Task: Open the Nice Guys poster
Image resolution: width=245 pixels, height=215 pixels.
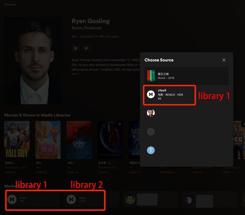Action: coord(239,140)
